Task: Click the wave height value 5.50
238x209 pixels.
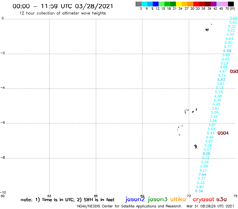Action: pos(228,43)
